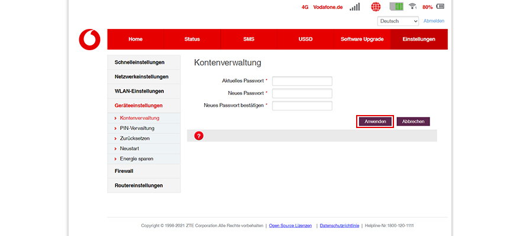Open the SMS tab
This screenshot has width=520, height=236.
pyautogui.click(x=248, y=40)
